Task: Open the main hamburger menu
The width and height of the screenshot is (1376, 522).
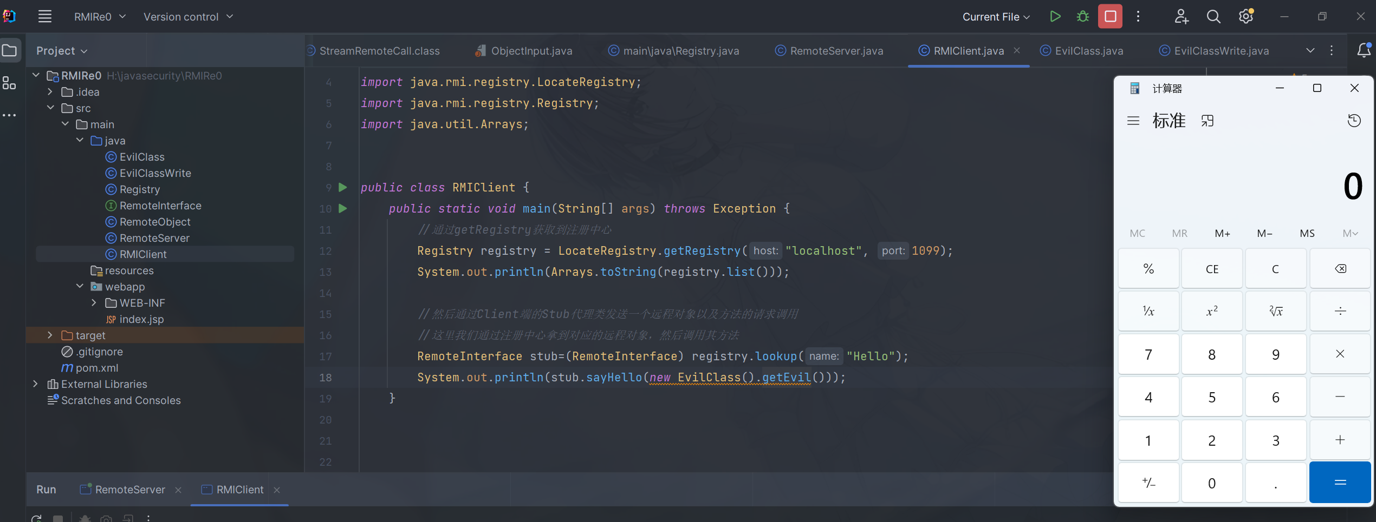Action: tap(45, 16)
